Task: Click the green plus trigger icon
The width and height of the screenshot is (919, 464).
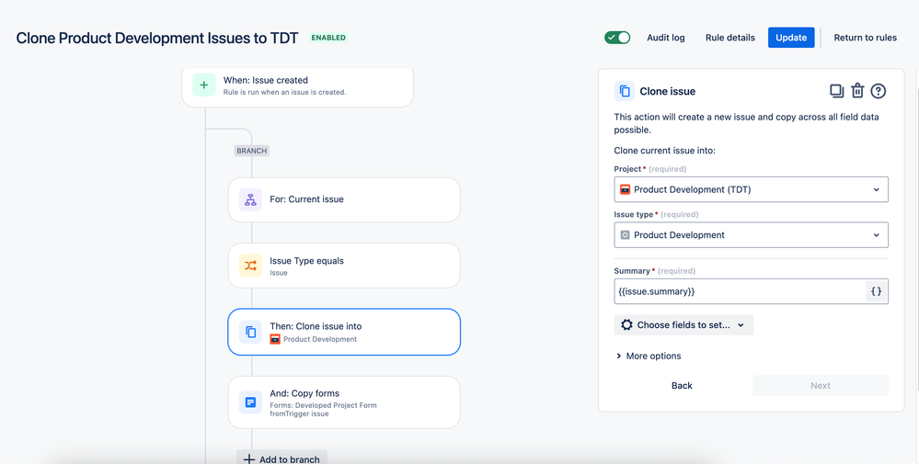Action: pos(204,85)
